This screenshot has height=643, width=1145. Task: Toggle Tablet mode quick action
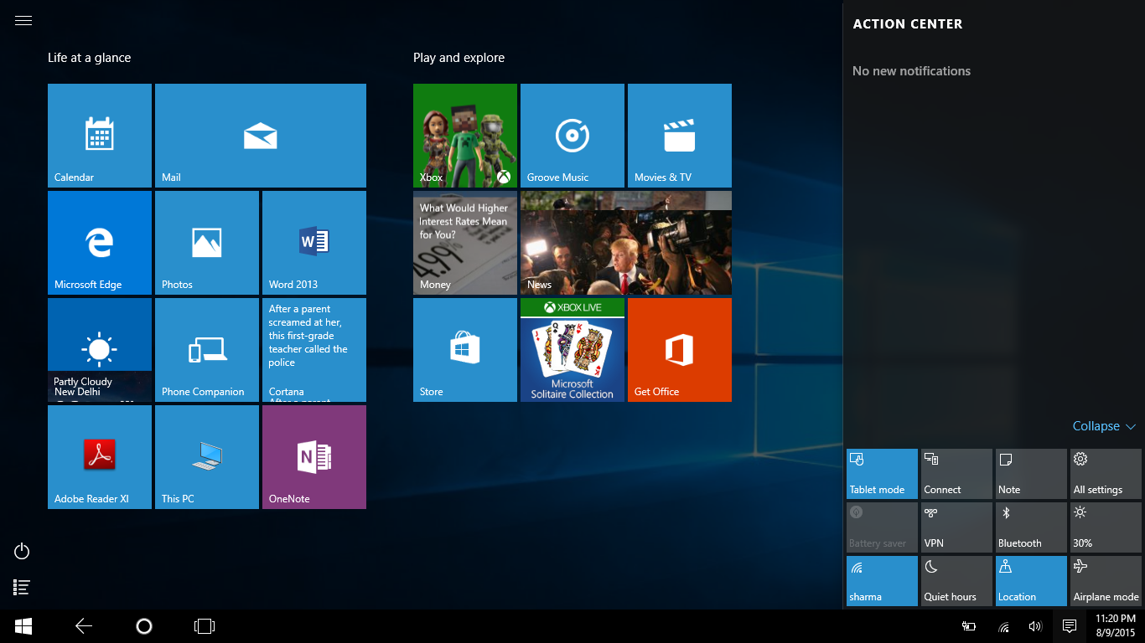pos(882,474)
